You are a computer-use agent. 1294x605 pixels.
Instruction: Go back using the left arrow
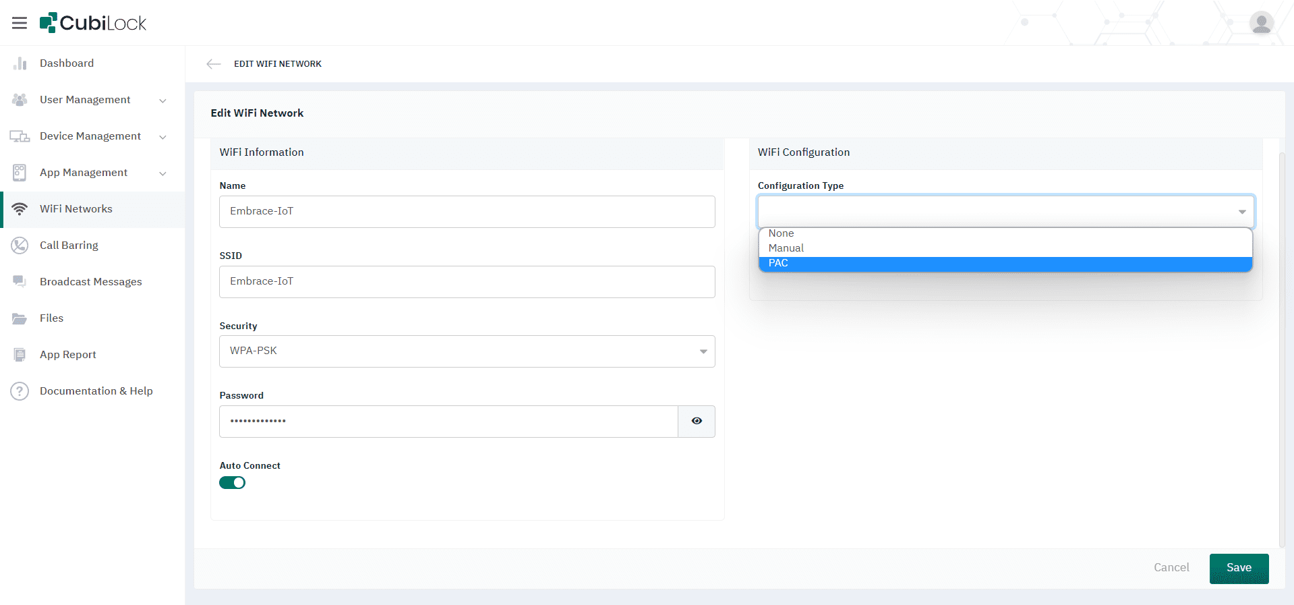coord(214,64)
